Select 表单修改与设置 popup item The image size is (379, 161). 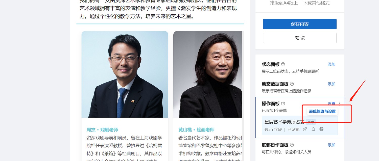coord(322,111)
